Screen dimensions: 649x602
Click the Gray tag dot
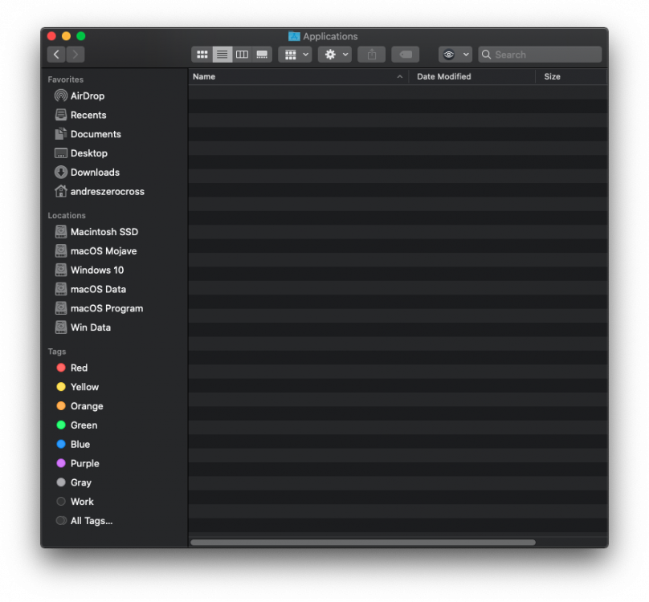point(61,482)
